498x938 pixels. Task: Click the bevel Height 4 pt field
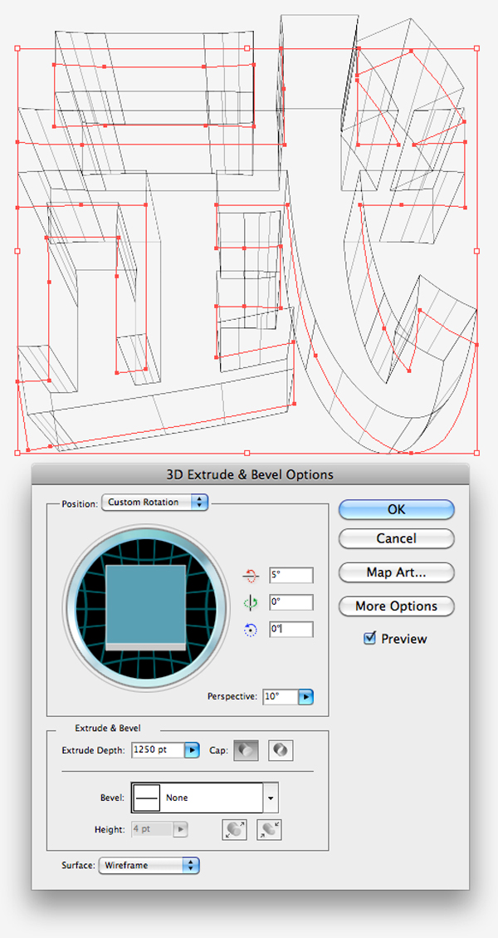152,830
